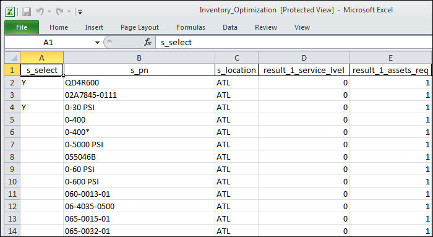The height and width of the screenshot is (237, 433).
Task: Click the Name Box showing A1
Action: [49, 43]
